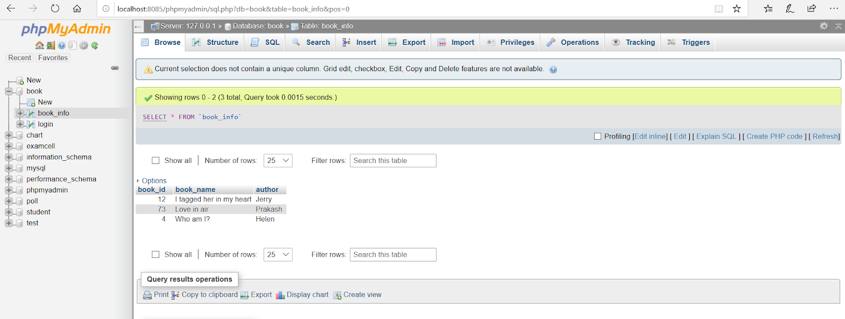Collapse the book database tree node
Viewport: 845px width, 319px height.
pos(9,91)
